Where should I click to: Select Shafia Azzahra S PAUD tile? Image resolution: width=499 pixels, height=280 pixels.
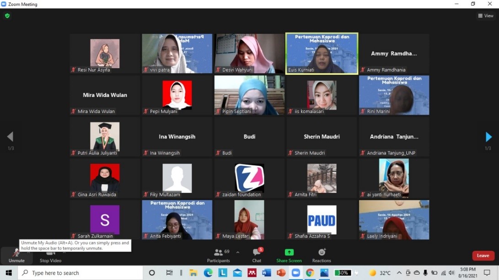tap(322, 220)
